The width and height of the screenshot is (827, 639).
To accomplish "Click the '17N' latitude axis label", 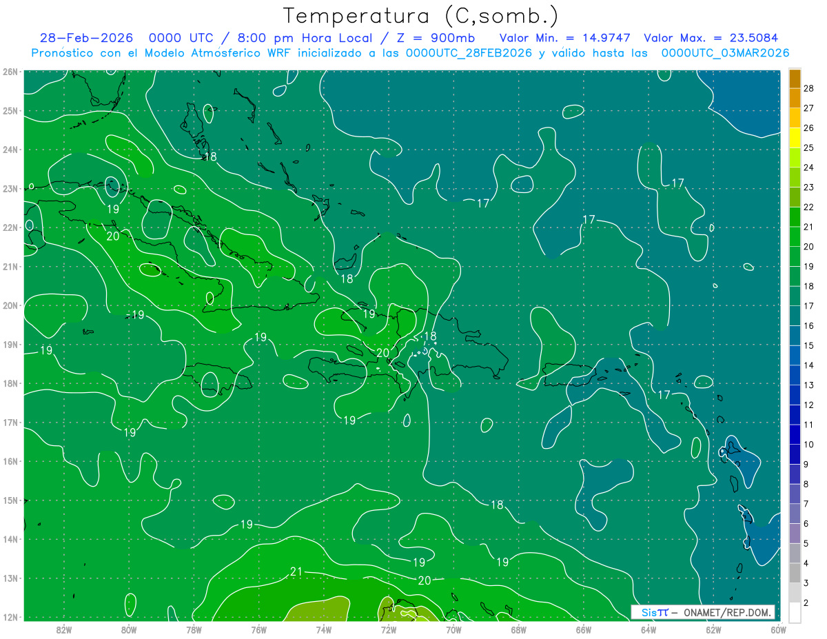I will (x=10, y=422).
